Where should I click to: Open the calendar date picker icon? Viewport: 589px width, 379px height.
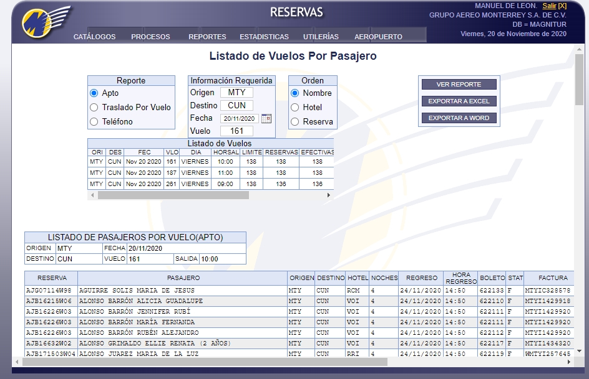[266, 118]
